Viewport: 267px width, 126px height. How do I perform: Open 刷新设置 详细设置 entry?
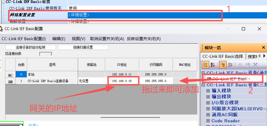coord(79,21)
